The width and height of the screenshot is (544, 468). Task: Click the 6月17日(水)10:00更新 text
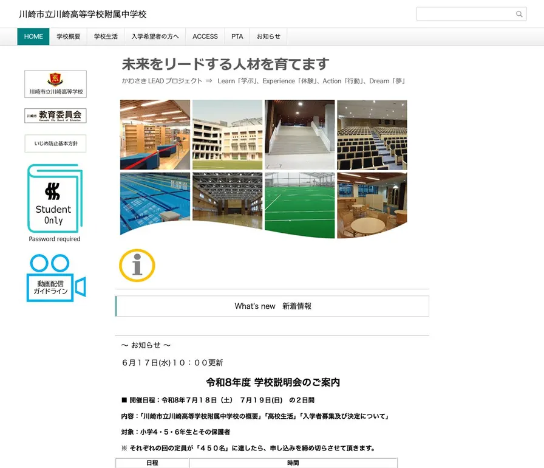pyautogui.click(x=172, y=363)
